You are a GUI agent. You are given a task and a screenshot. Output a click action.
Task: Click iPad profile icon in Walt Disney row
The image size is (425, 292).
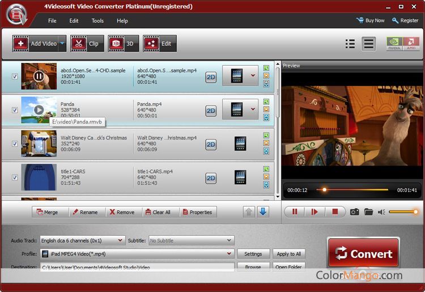[240, 143]
